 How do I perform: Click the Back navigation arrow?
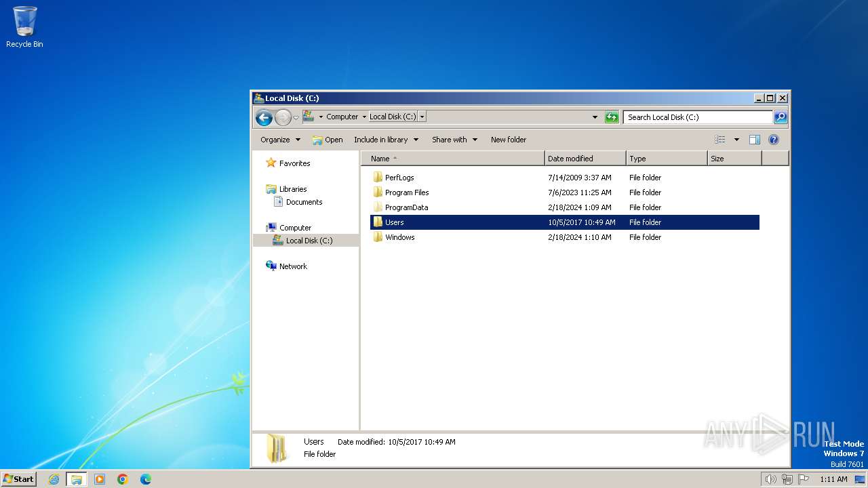pyautogui.click(x=264, y=117)
